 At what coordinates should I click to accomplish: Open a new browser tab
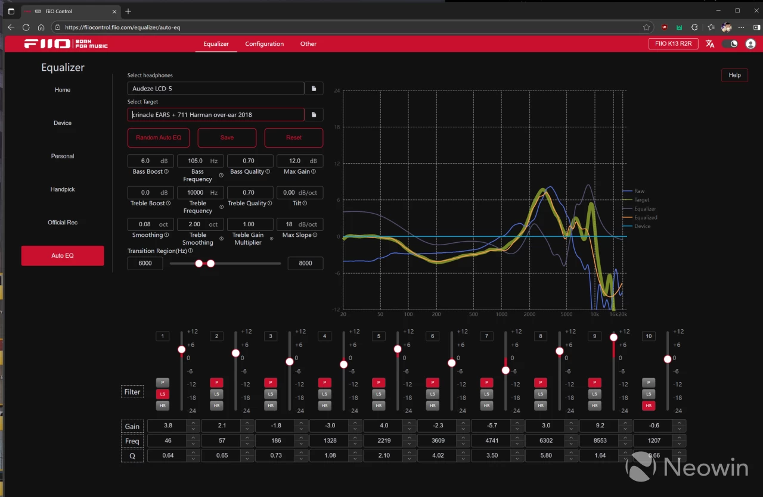(128, 11)
